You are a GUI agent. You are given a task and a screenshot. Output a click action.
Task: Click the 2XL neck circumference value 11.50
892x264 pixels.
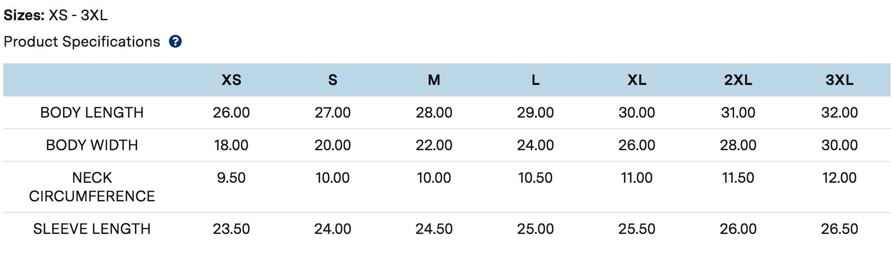pos(738,177)
